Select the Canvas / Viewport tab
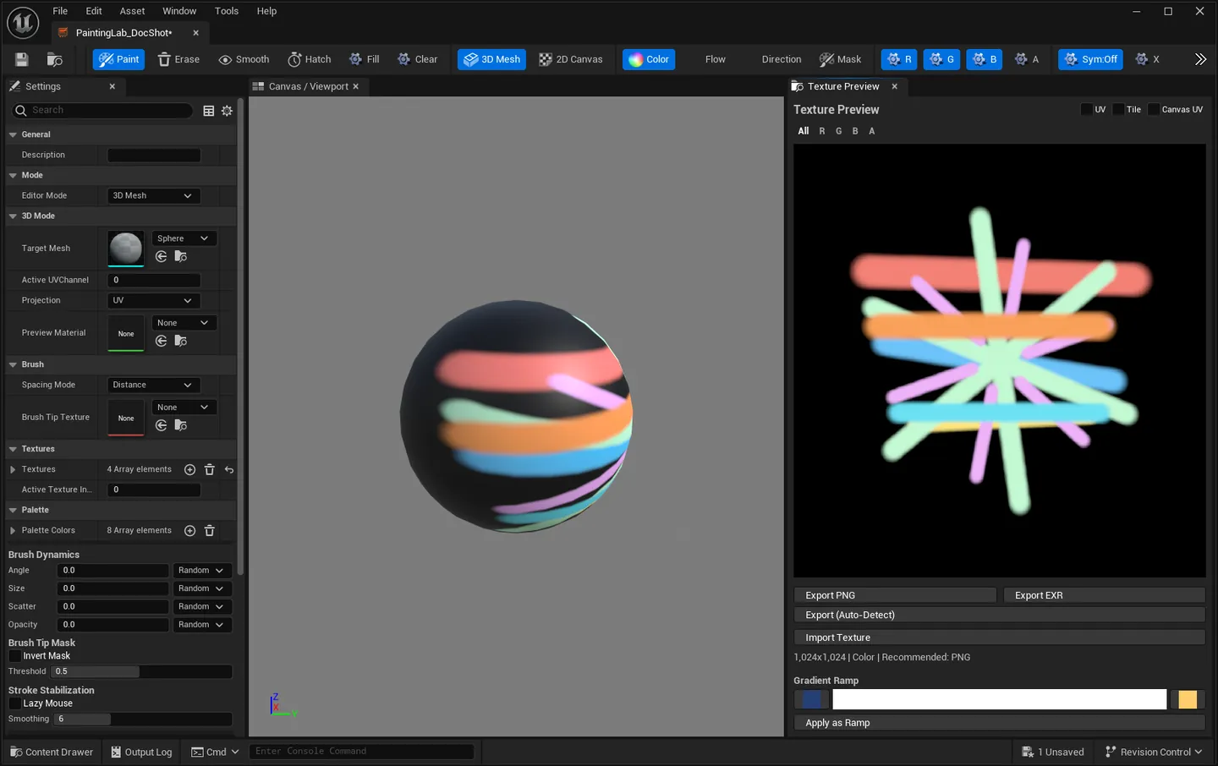The height and width of the screenshot is (766, 1218). (308, 86)
